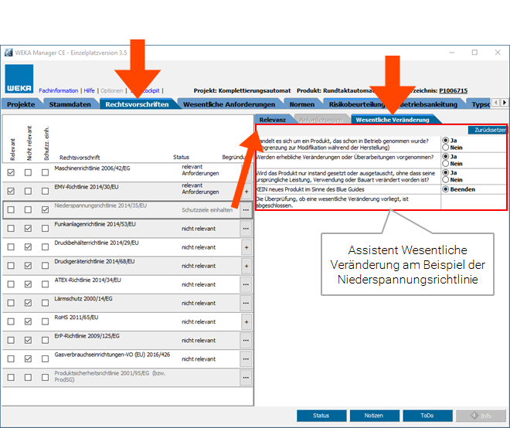
Task: Expand Druckgeräterichtlinie 2014/68/EU with plus button
Action: click(246, 266)
